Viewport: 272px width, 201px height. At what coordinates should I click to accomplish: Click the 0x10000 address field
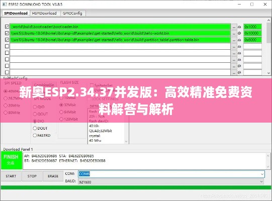coord(252,33)
